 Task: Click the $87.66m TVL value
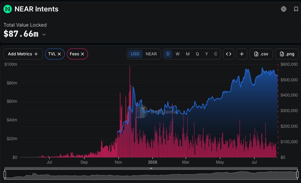(x=21, y=34)
